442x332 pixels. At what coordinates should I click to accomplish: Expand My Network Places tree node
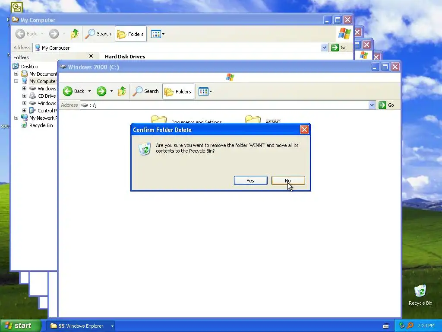tap(16, 118)
